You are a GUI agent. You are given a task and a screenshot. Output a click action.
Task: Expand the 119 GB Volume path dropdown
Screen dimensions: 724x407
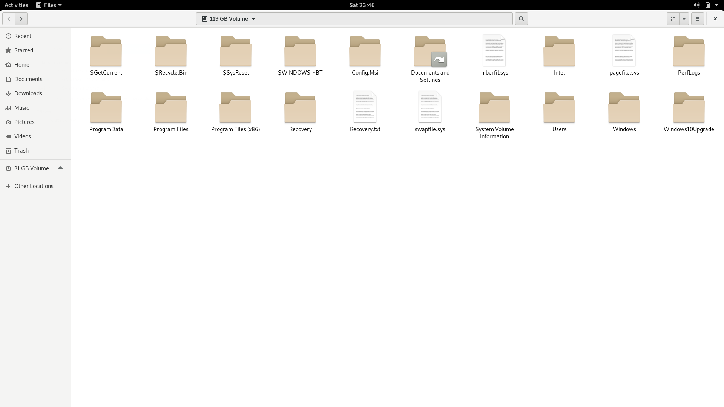[253, 19]
